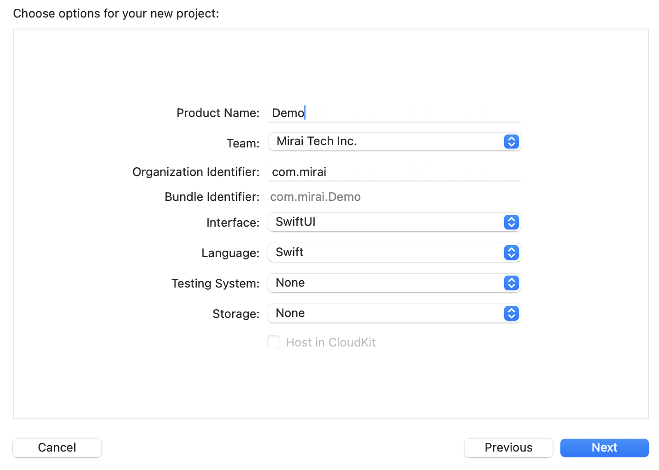
Task: Expand the Language dropdown set to Swift
Action: coord(394,253)
